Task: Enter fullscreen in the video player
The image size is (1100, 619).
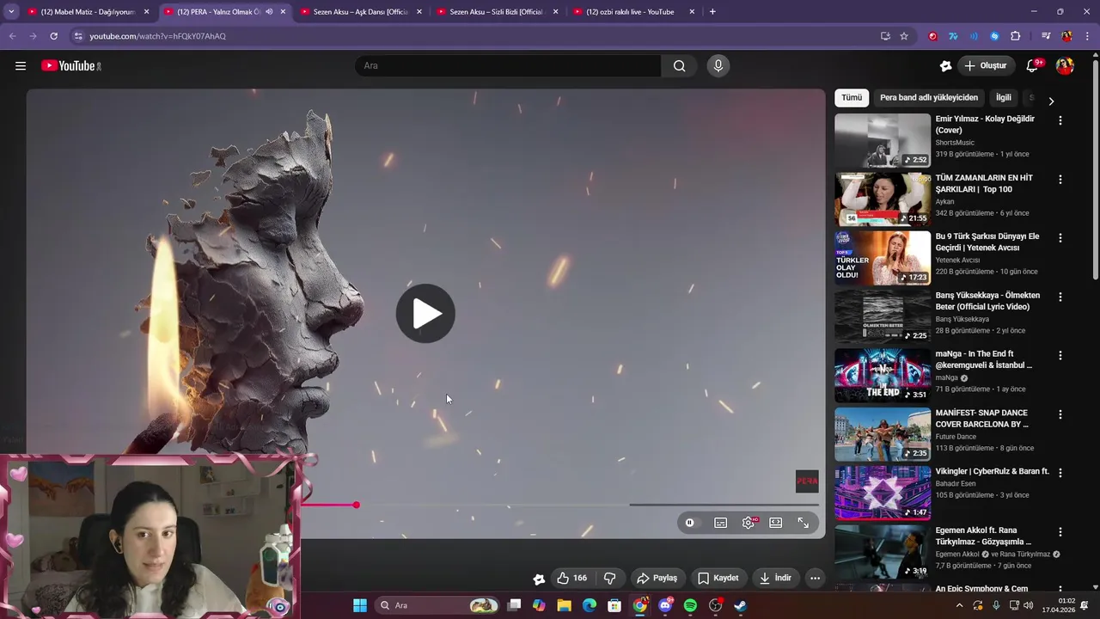Action: [x=804, y=523]
